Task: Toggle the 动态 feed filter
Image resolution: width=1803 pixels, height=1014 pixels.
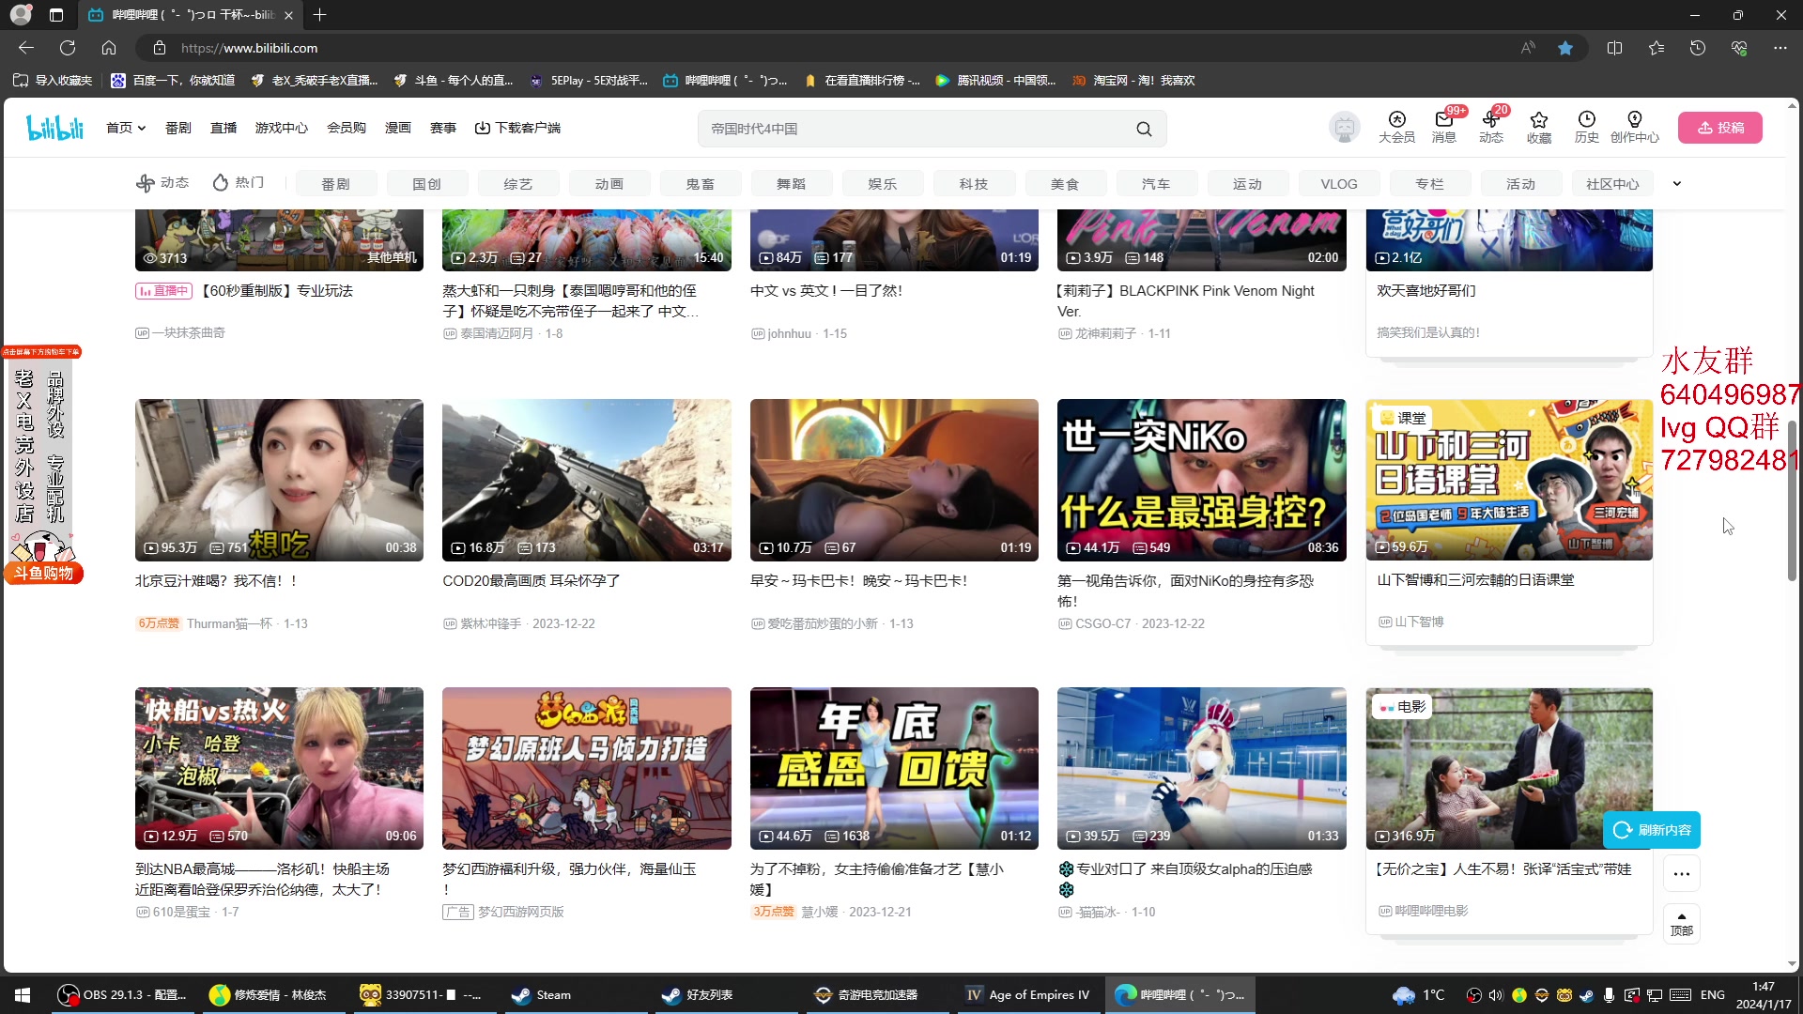Action: (162, 182)
